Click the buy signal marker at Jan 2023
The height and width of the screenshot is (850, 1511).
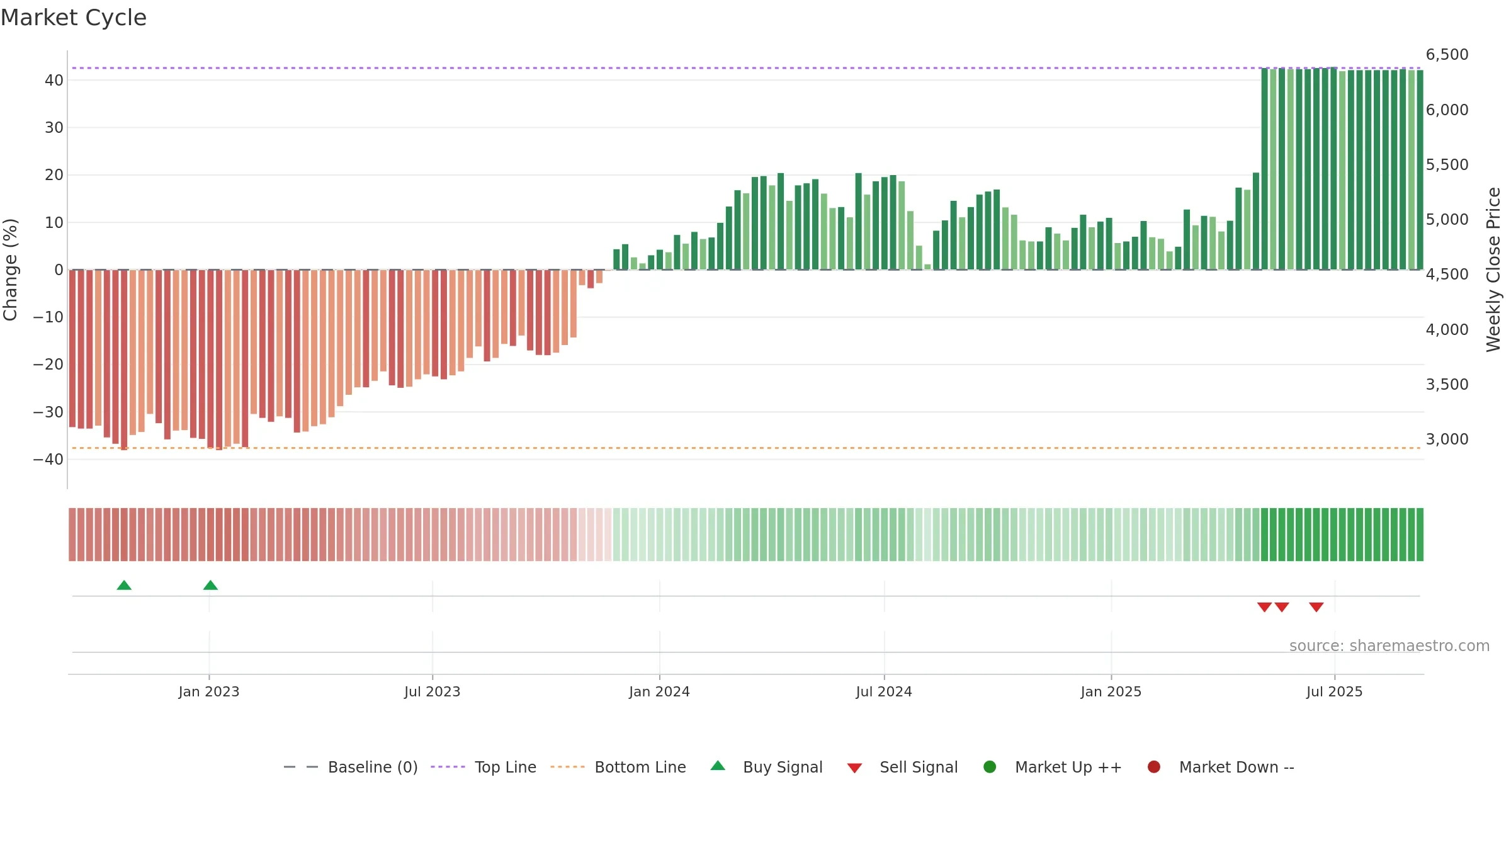coord(210,585)
